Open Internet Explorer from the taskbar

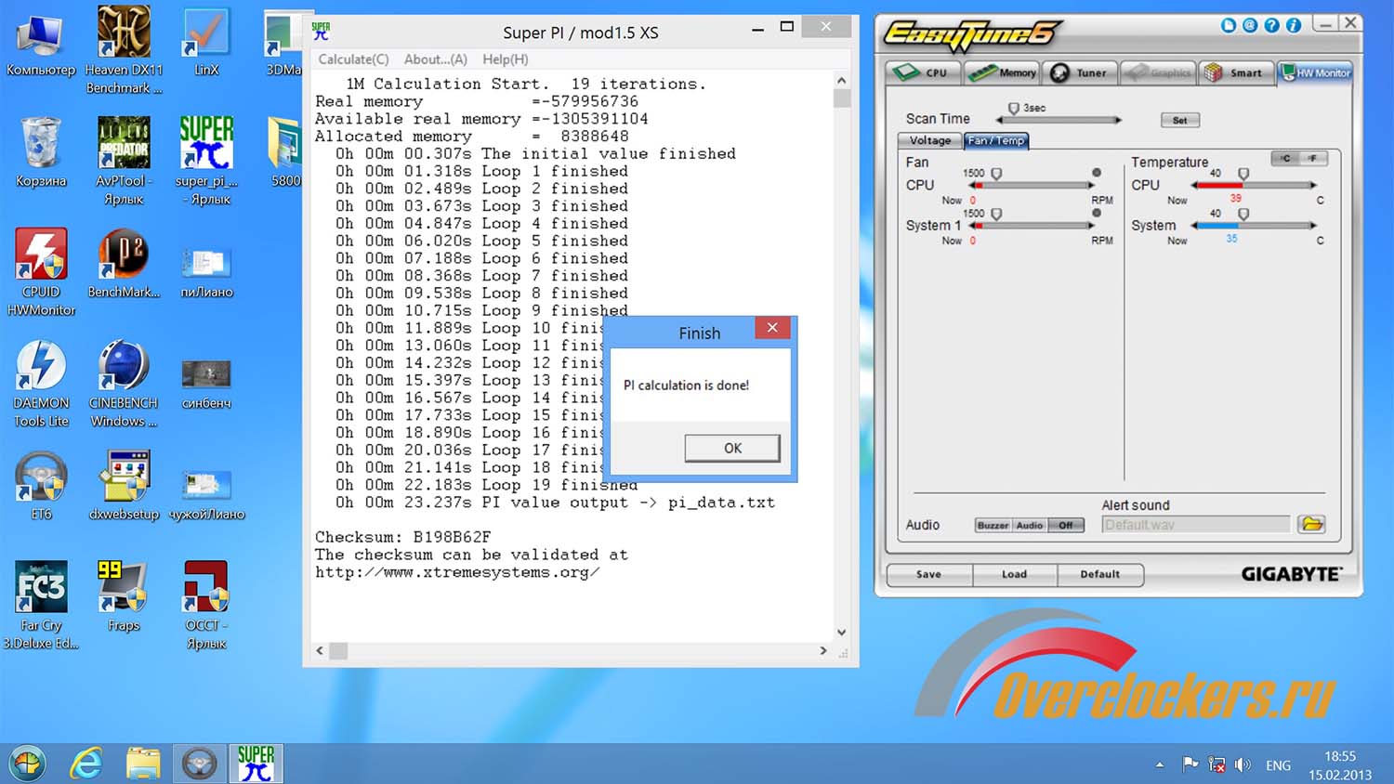click(85, 764)
